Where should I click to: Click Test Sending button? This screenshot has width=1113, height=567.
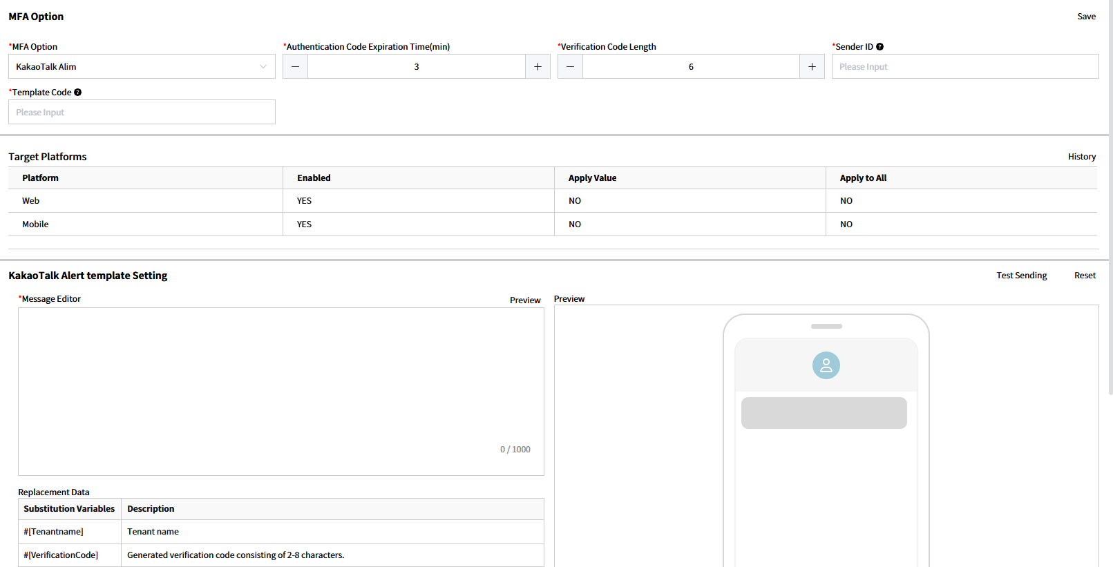point(1021,276)
